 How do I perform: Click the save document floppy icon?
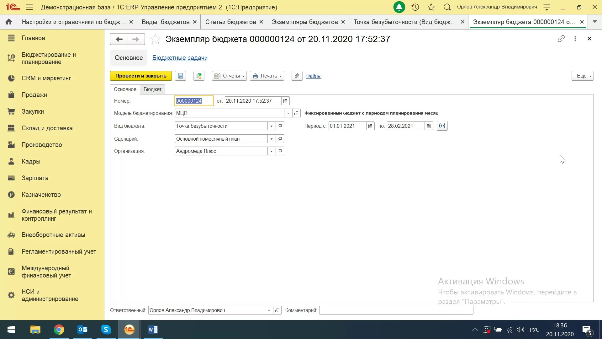pyautogui.click(x=180, y=76)
